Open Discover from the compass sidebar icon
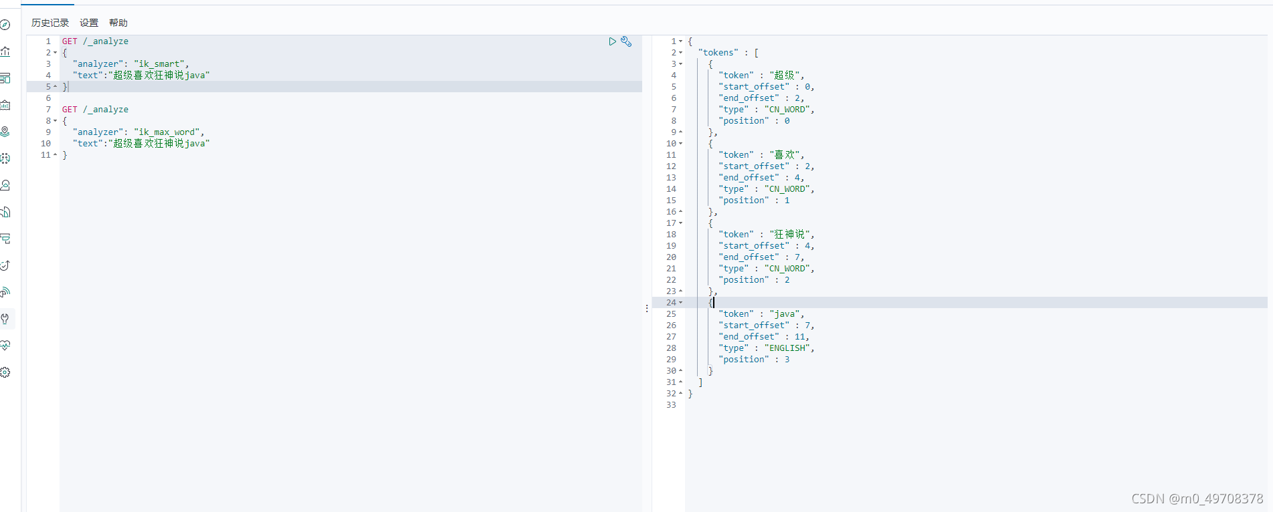 [x=5, y=25]
